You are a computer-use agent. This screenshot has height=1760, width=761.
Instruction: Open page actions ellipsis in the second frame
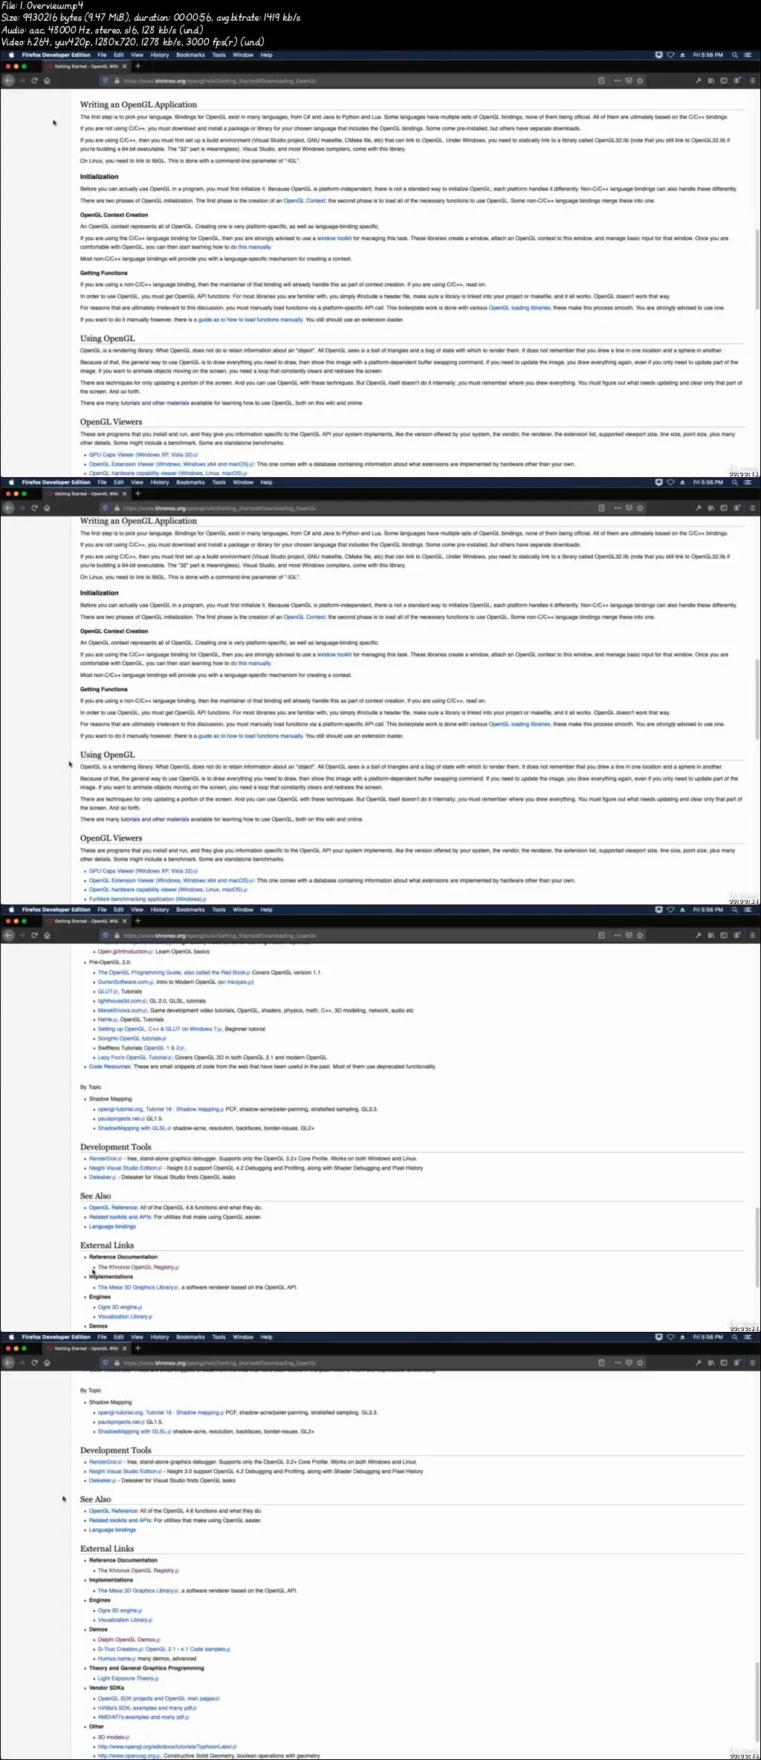[x=617, y=508]
